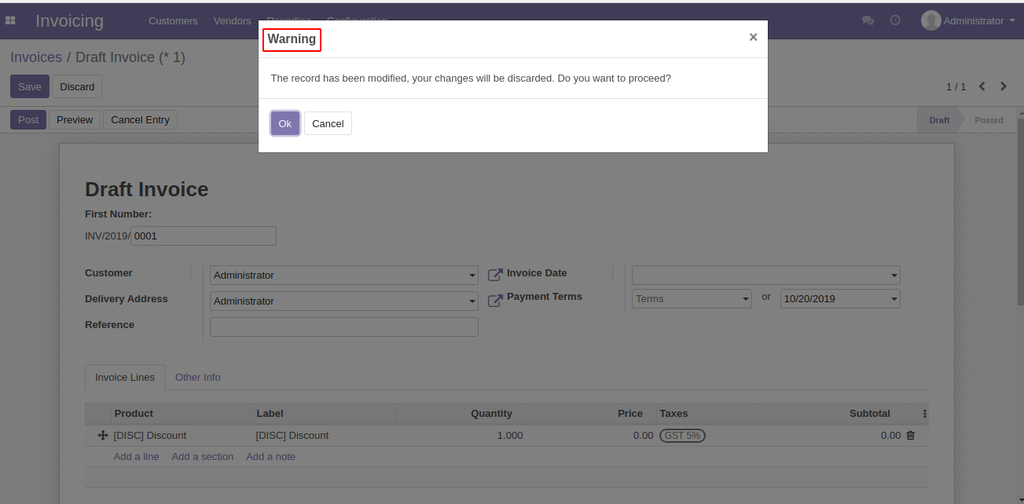
Task: Go to previous record arrow
Action: [x=982, y=86]
